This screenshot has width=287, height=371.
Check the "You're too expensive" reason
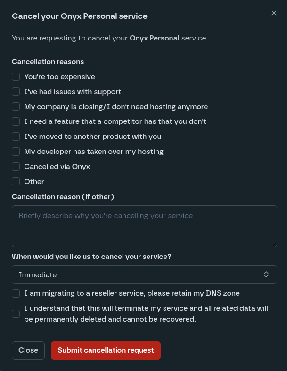pos(16,77)
